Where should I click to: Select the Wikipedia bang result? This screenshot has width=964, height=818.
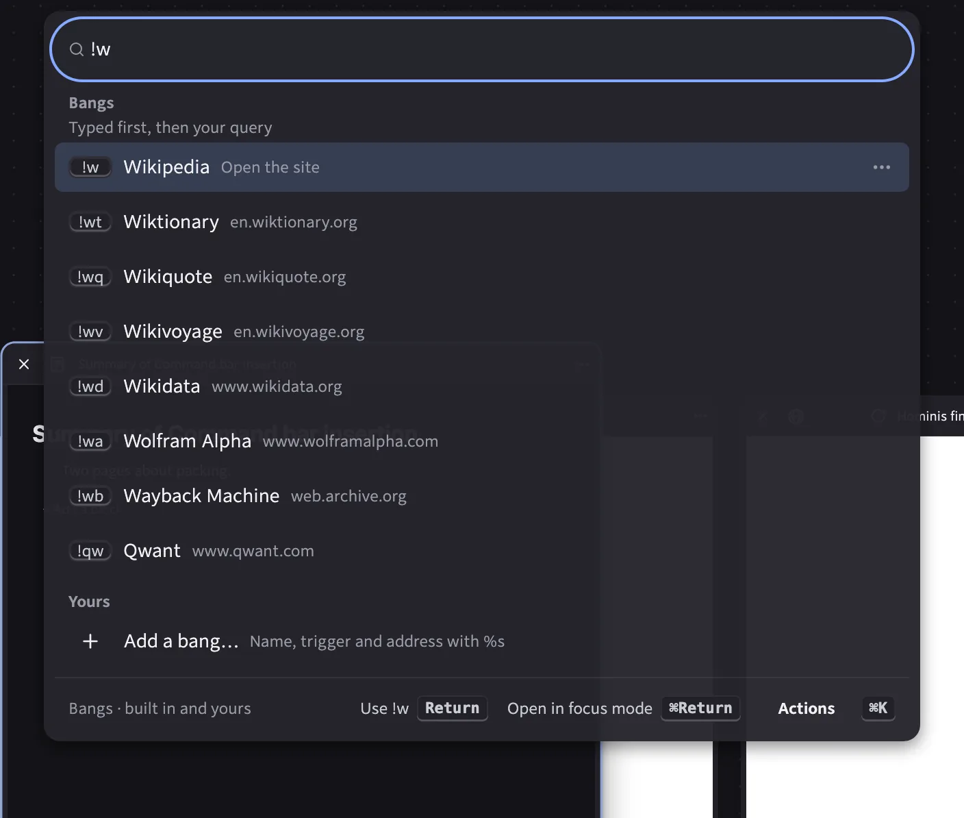[x=481, y=167]
